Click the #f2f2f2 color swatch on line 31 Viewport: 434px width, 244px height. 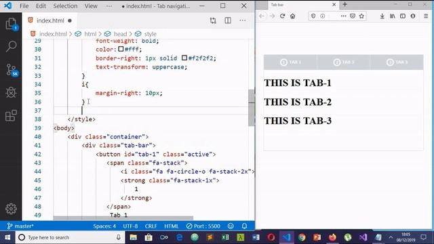point(184,58)
